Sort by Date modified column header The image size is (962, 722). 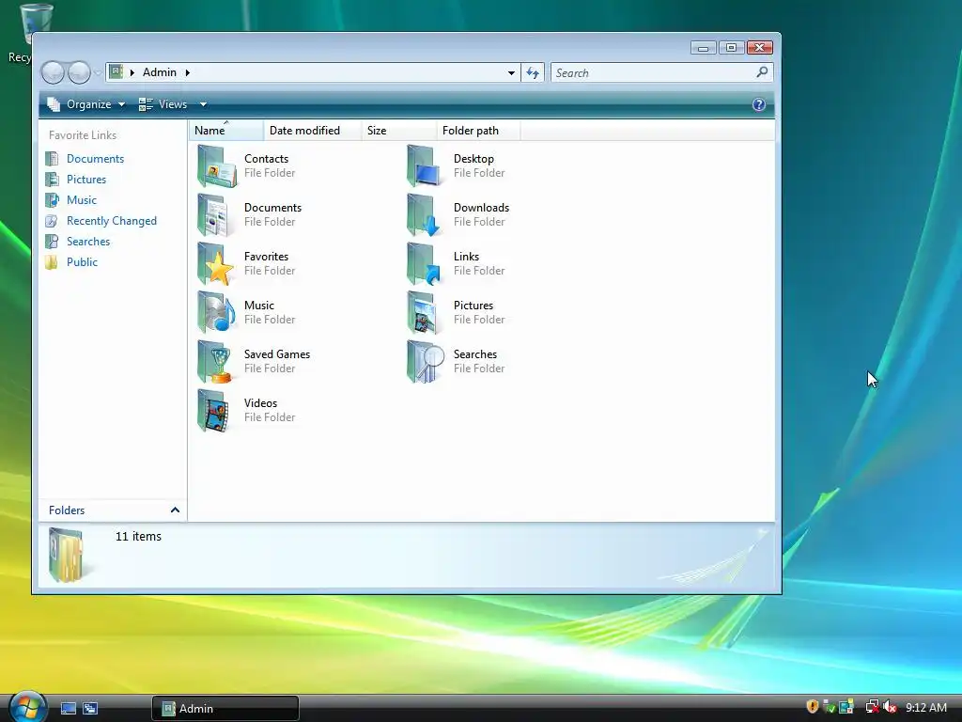(x=313, y=130)
